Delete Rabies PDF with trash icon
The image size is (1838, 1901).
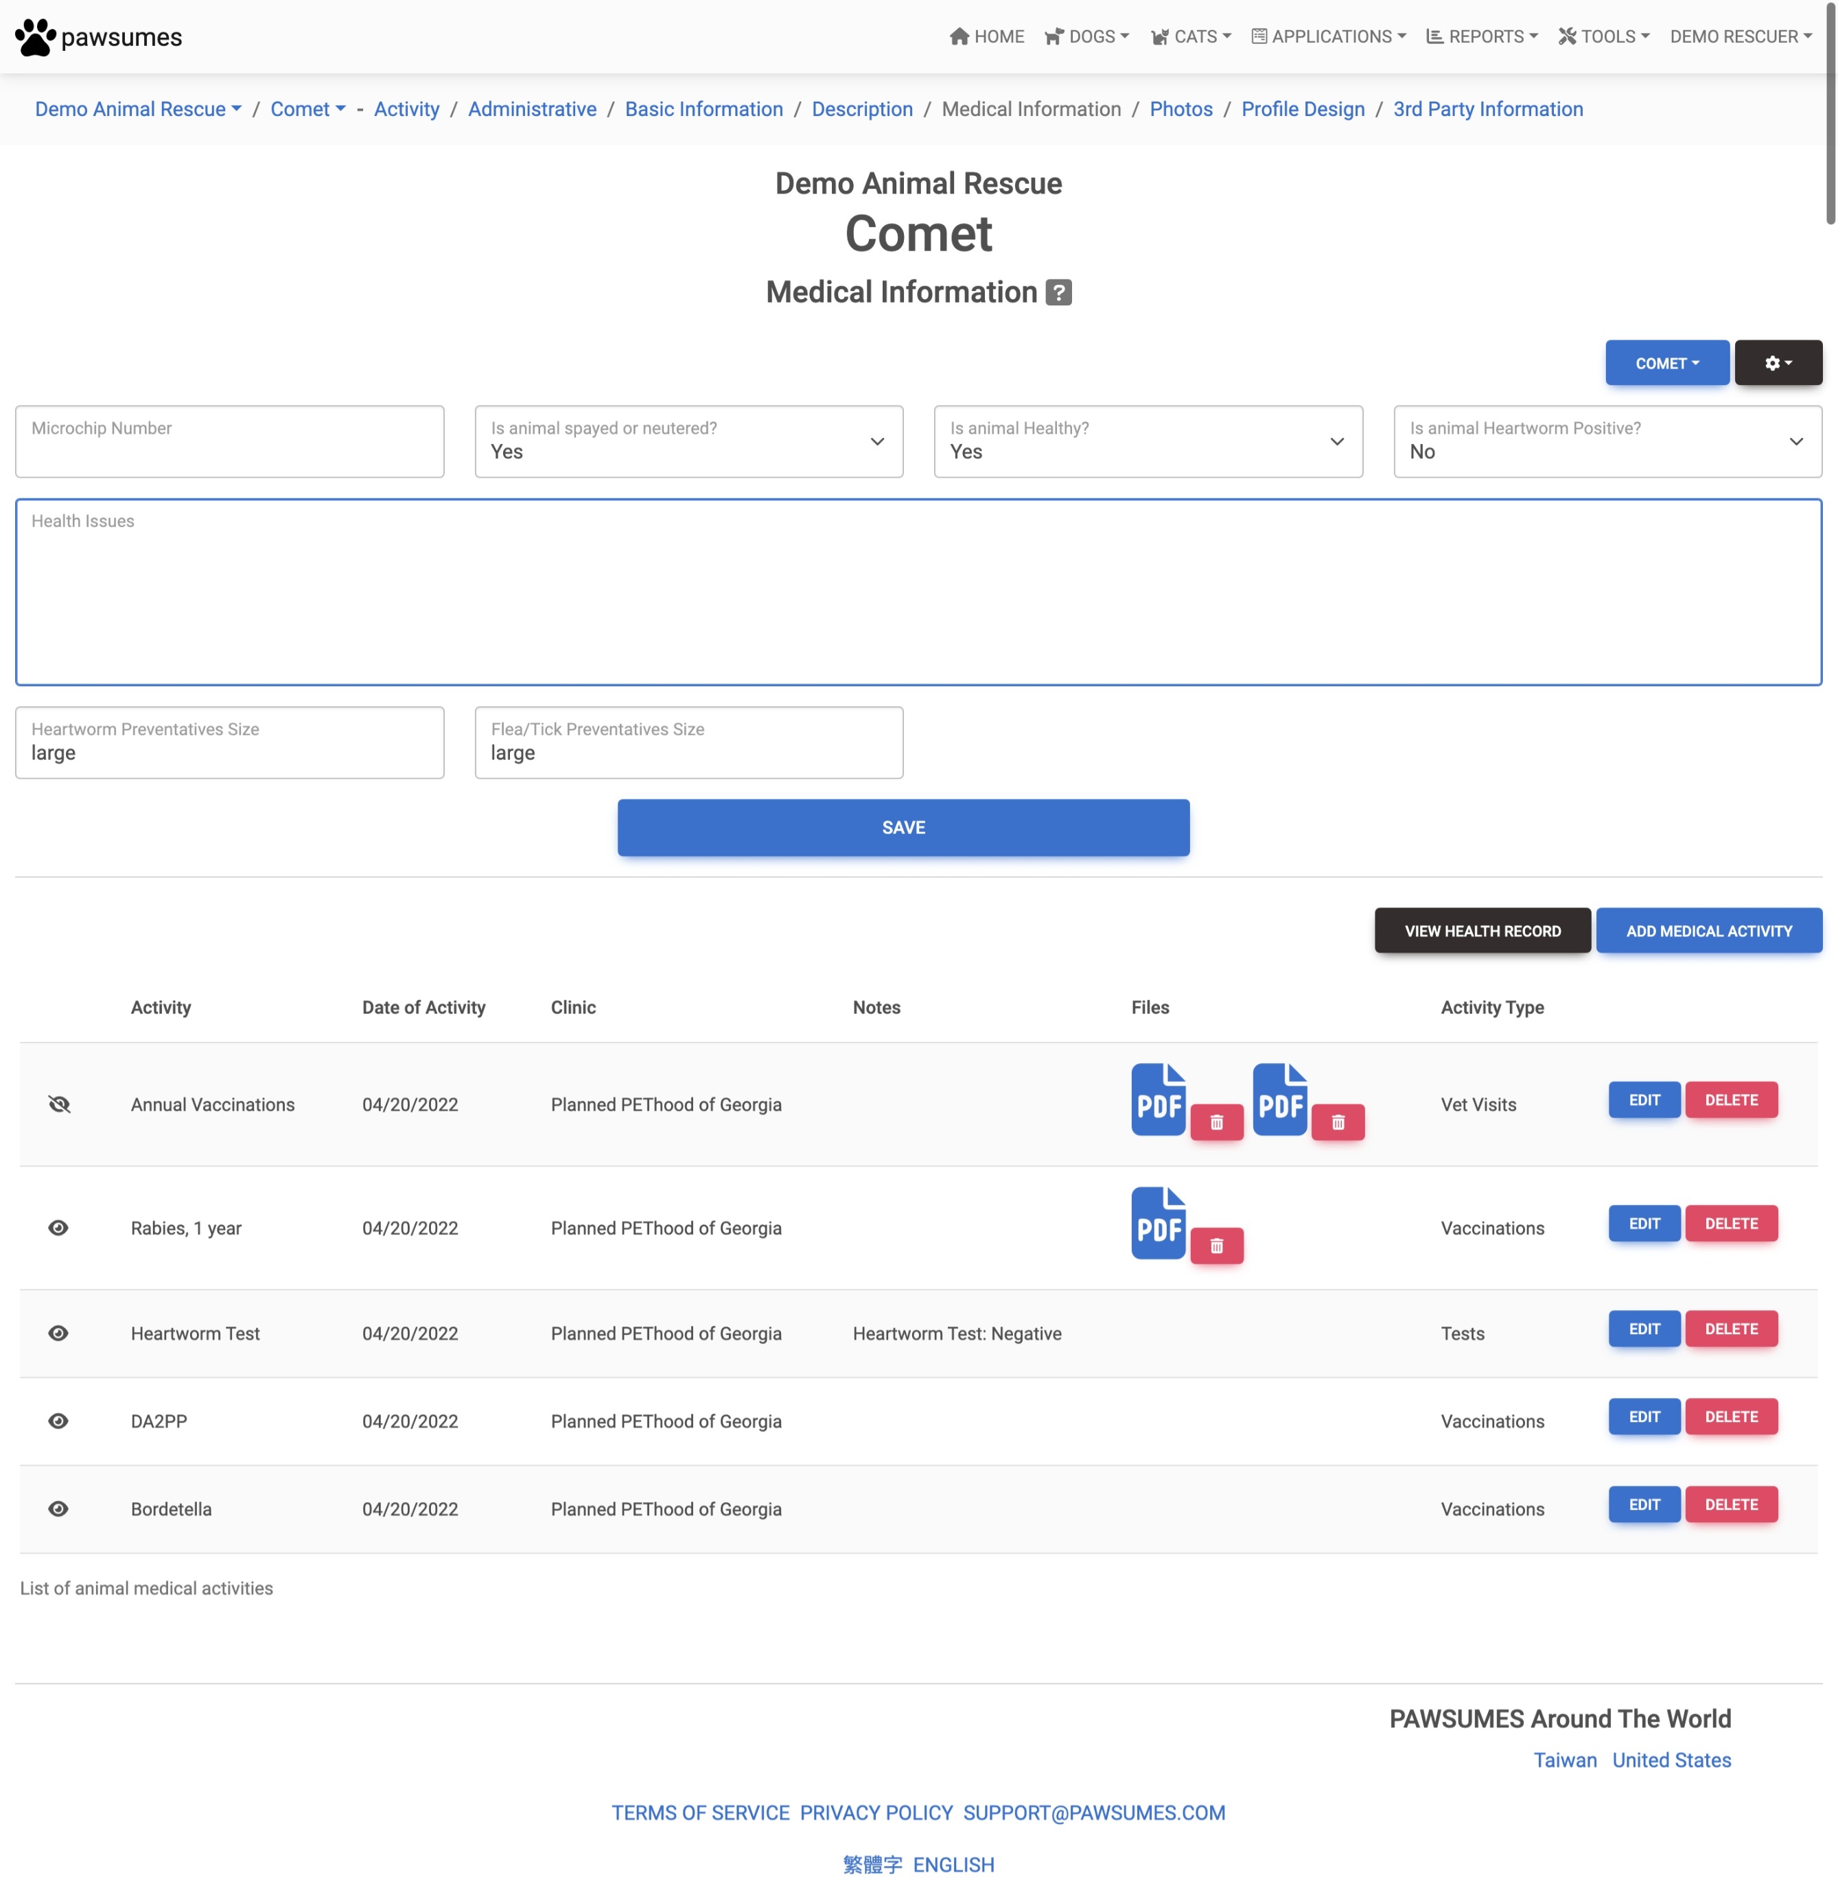[x=1216, y=1246]
